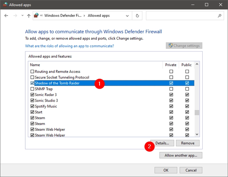This screenshot has height=177, width=228.
Task: Untick Public for Spotify Music
Action: 187,106
